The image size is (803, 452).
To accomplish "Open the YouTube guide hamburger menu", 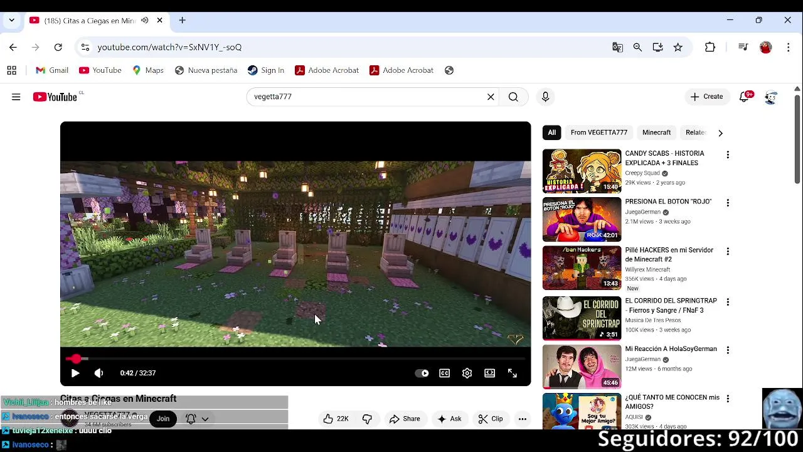I will pos(16,97).
